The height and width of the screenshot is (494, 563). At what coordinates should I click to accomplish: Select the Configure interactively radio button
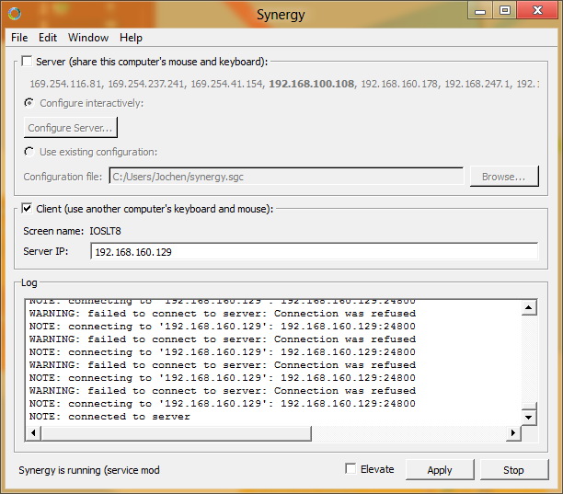coord(29,103)
